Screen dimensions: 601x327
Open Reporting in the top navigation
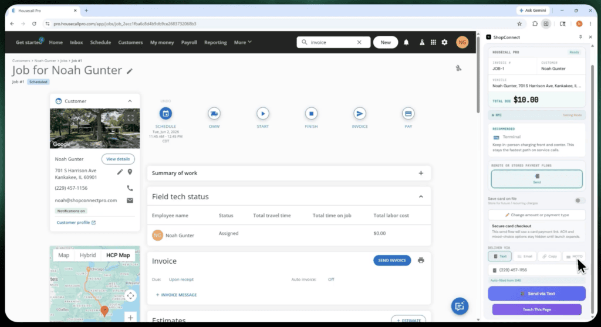click(215, 42)
